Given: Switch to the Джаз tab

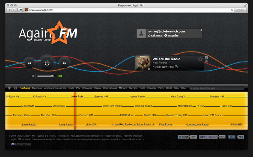Looking at the screenshot, I should pos(142,88).
